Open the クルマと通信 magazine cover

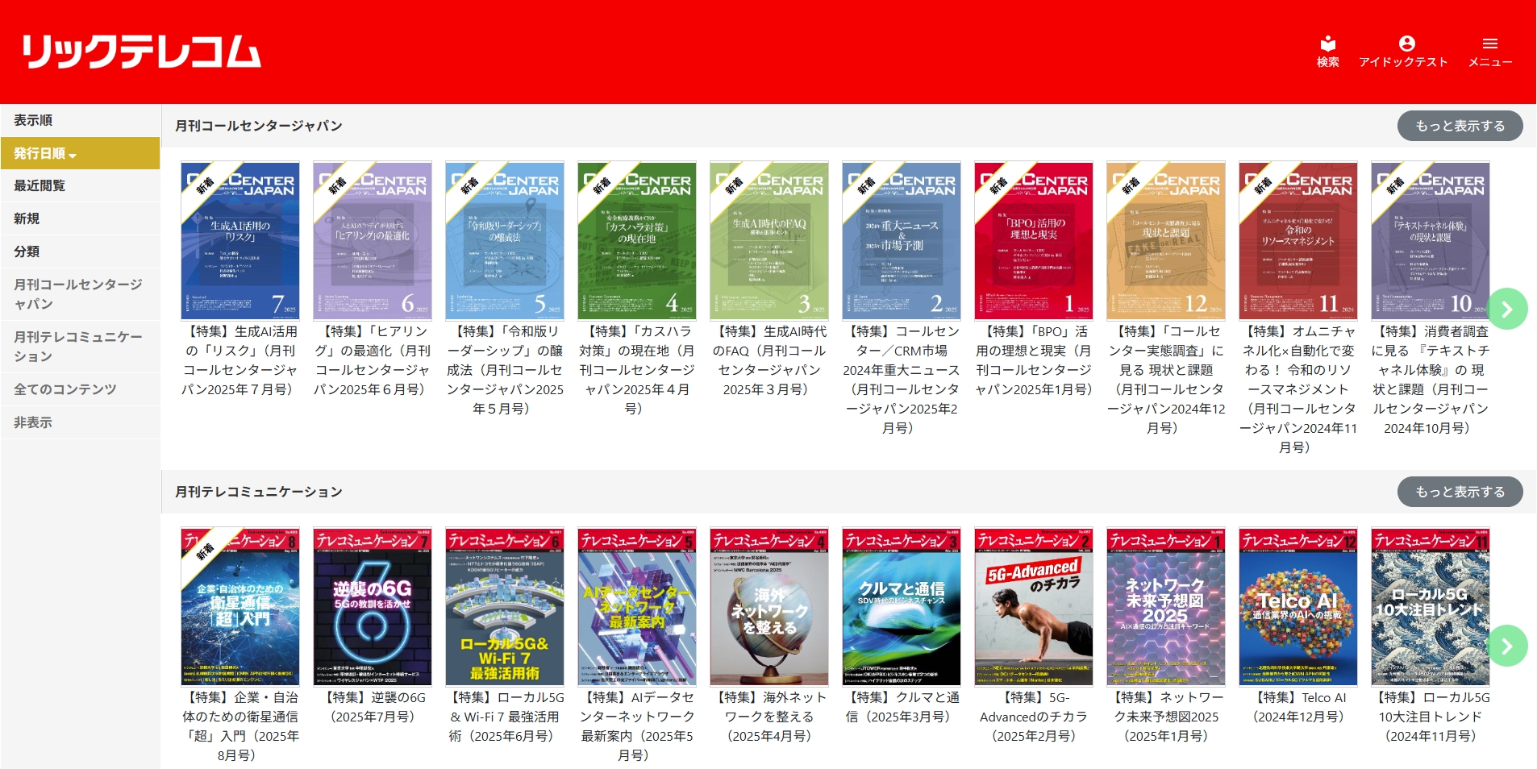coord(902,607)
